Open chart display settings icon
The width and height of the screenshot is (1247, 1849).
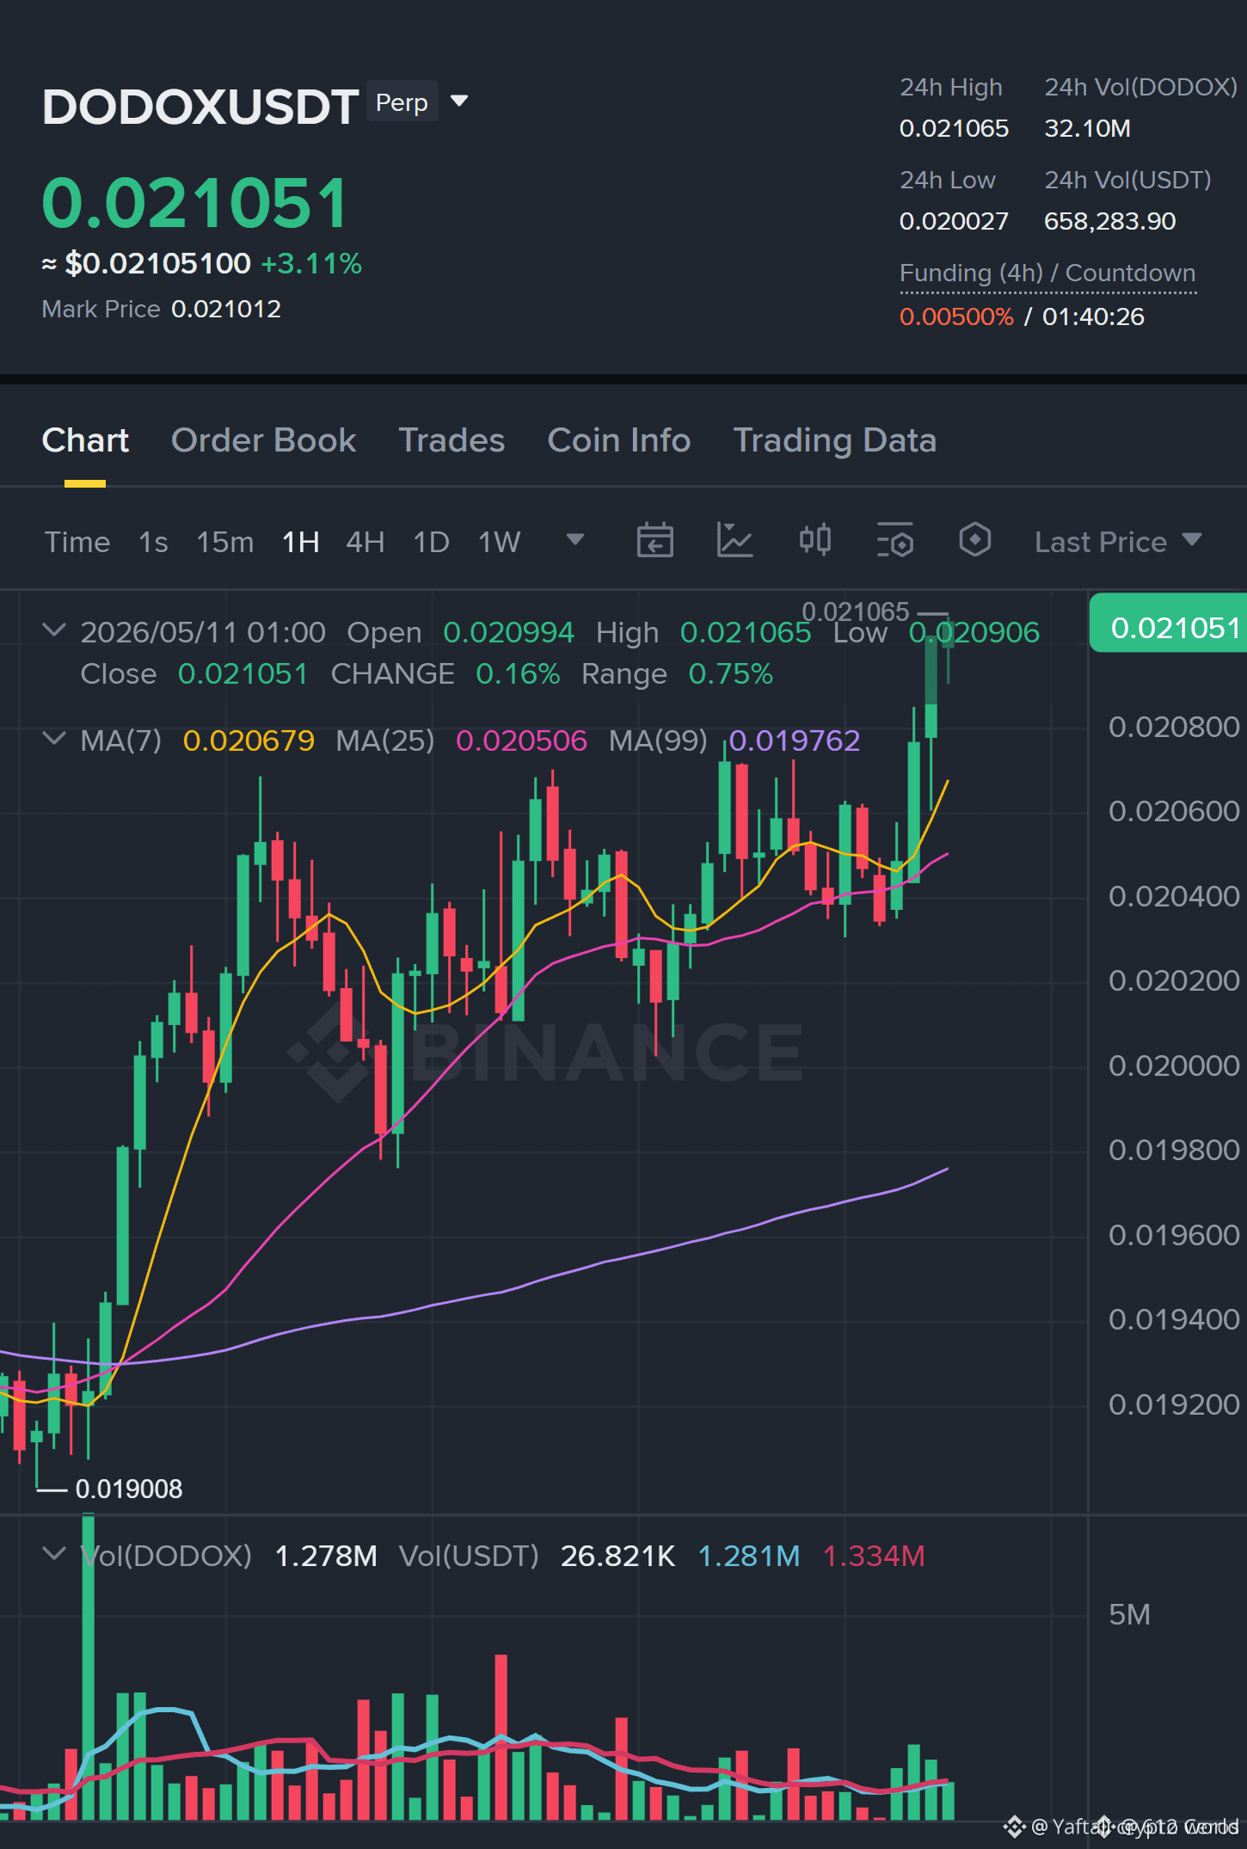(x=895, y=541)
